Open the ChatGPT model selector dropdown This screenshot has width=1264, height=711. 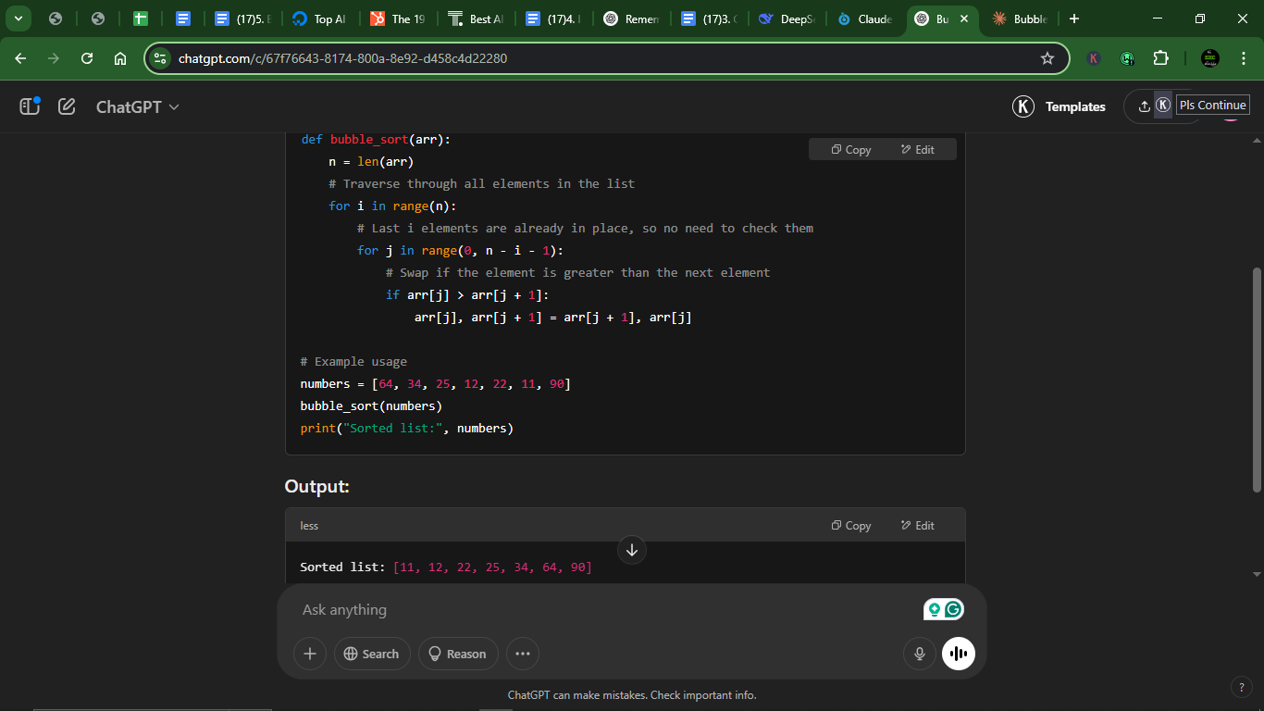(138, 106)
